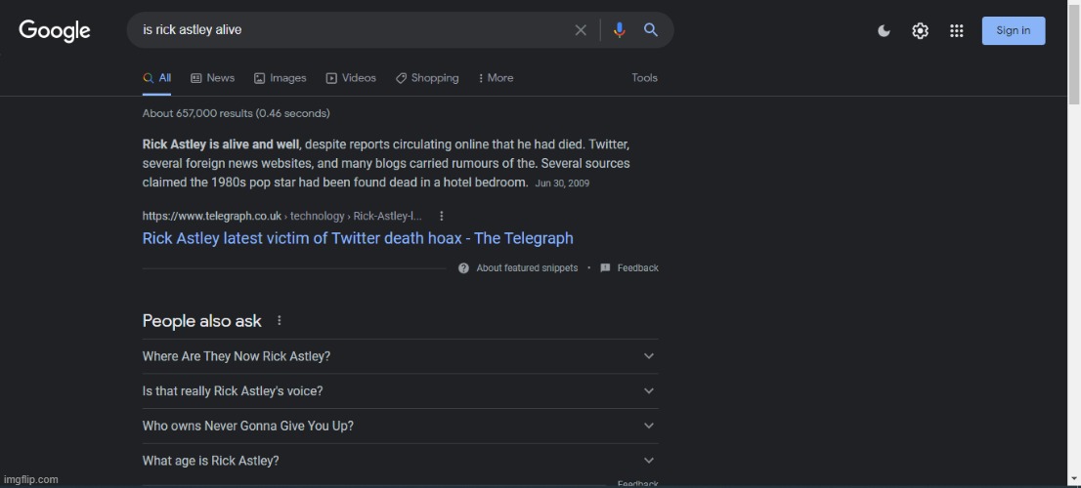Screen dimensions: 1081x488
Task: Start voice search with the microphone
Action: [619, 30]
